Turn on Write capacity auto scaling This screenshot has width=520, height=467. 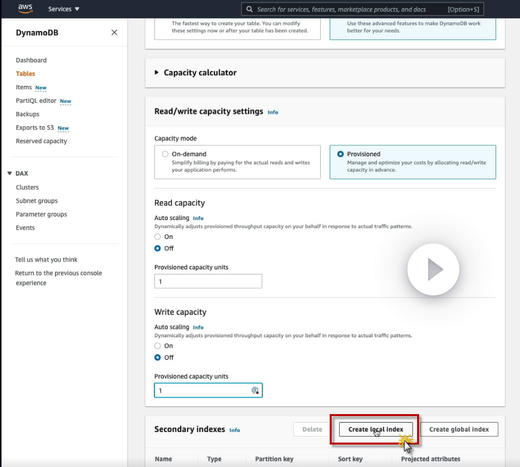158,346
